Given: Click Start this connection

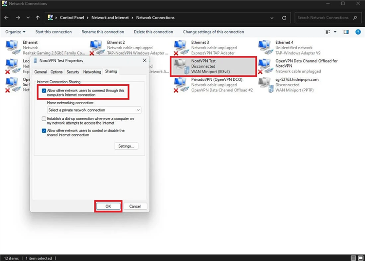Looking at the screenshot, I should point(54,32).
